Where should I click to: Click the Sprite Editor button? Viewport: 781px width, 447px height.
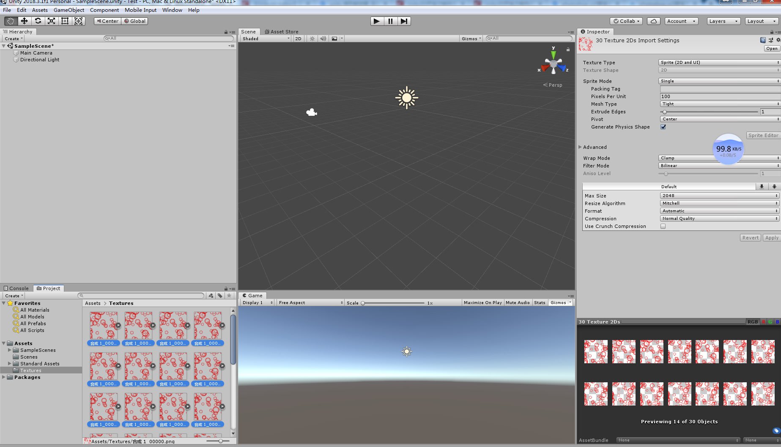coord(763,135)
